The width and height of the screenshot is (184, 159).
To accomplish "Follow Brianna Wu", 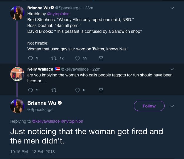I will (x=149, y=106).
